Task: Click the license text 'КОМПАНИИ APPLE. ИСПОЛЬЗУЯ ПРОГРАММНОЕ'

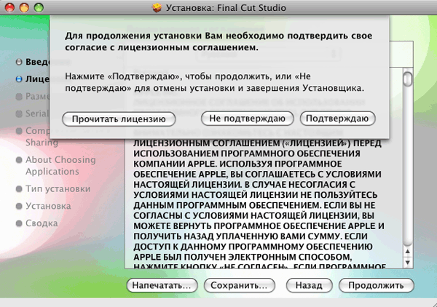Action: [237, 164]
